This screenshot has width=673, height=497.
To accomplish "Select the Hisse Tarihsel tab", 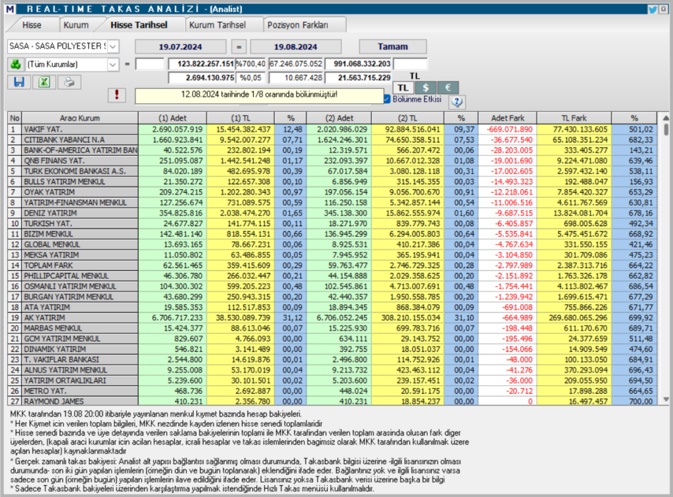I will 139,25.
